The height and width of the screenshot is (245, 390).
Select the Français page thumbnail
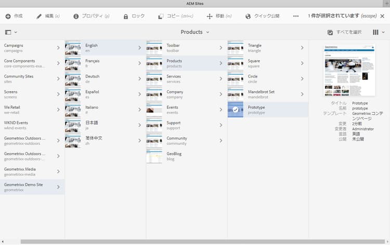pyautogui.click(x=73, y=63)
